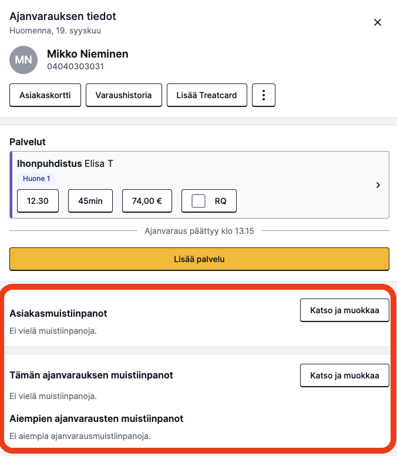Click the purple service color bar
The width and height of the screenshot is (397, 456).
pos(11,185)
